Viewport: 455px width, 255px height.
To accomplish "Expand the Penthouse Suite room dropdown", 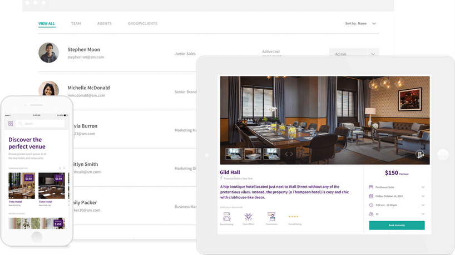I will point(423,187).
